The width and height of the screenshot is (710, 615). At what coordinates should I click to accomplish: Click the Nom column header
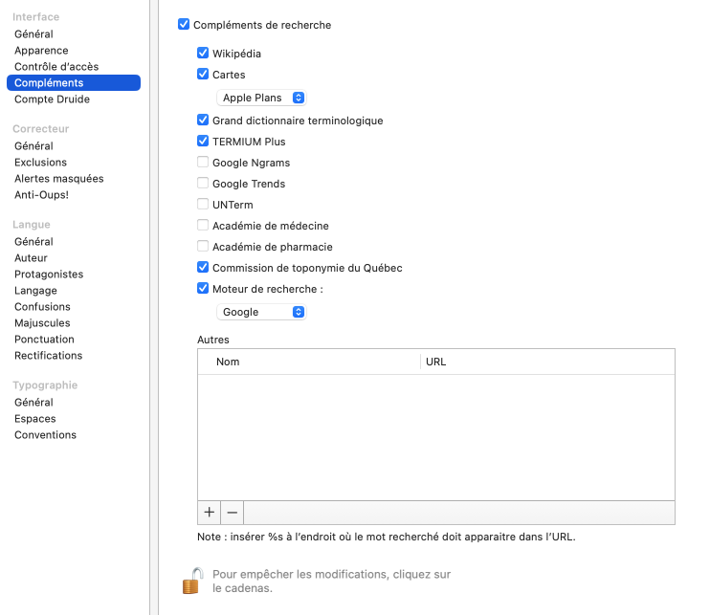[308, 362]
